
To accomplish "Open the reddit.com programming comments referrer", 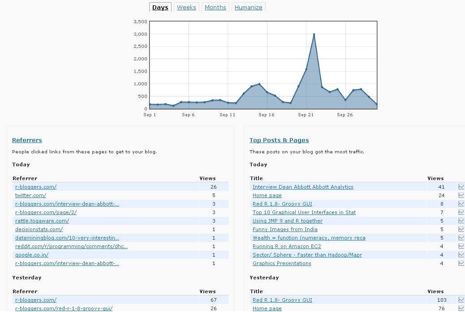I will (71, 246).
